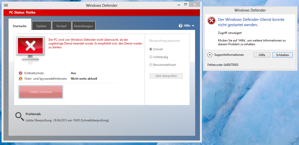Click the Überprüfungsoptionen label
The image size is (299, 145).
pyautogui.click(x=165, y=40)
